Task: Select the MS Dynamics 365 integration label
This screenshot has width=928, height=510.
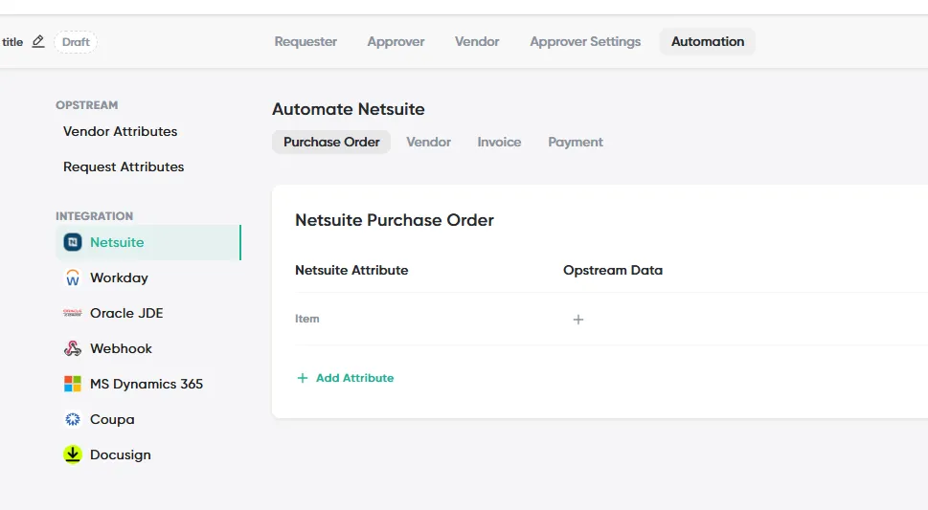Action: click(147, 384)
